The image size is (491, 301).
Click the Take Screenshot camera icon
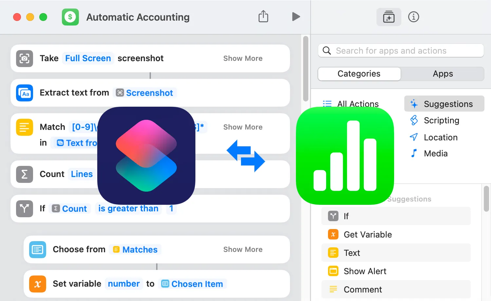[x=24, y=58]
